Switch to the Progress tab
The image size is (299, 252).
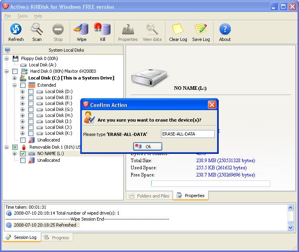coord(57,238)
